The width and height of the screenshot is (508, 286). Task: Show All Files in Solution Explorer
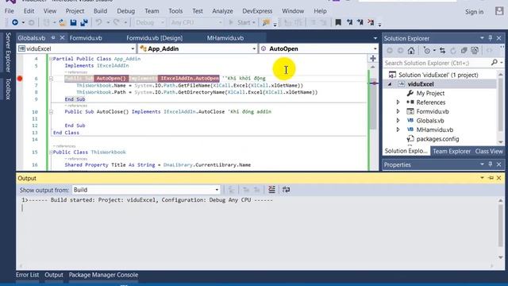pos(475,51)
